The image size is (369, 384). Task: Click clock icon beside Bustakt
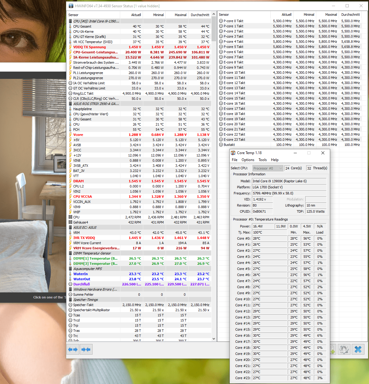click(221, 145)
